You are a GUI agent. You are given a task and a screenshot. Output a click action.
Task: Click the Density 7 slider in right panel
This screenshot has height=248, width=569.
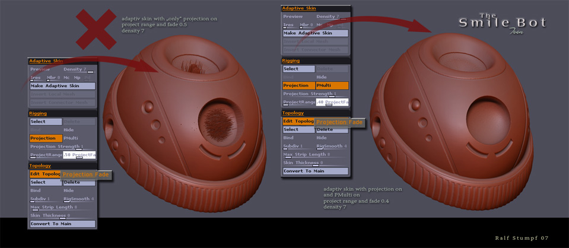[x=332, y=17]
